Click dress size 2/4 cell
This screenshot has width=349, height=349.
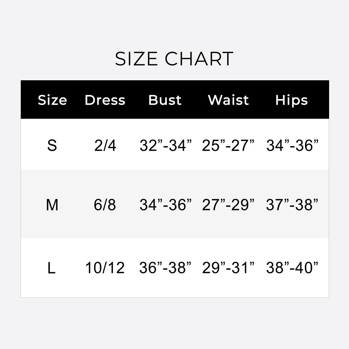coord(105,146)
